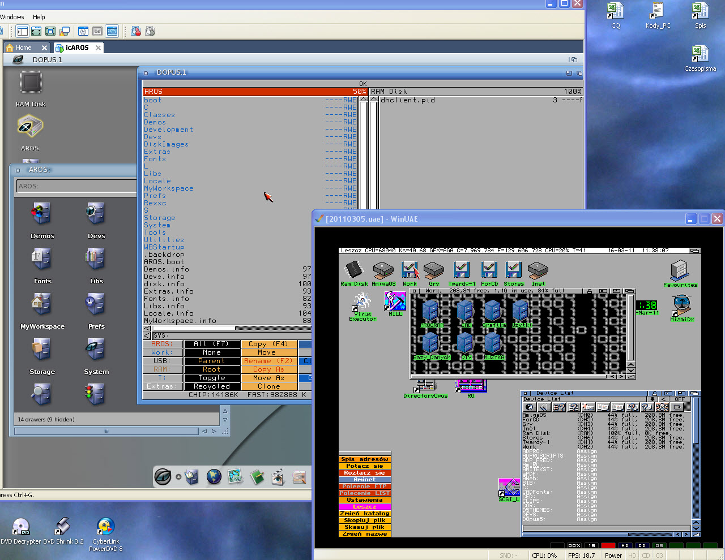Click the AROS eye logo in the dock

coord(163,477)
